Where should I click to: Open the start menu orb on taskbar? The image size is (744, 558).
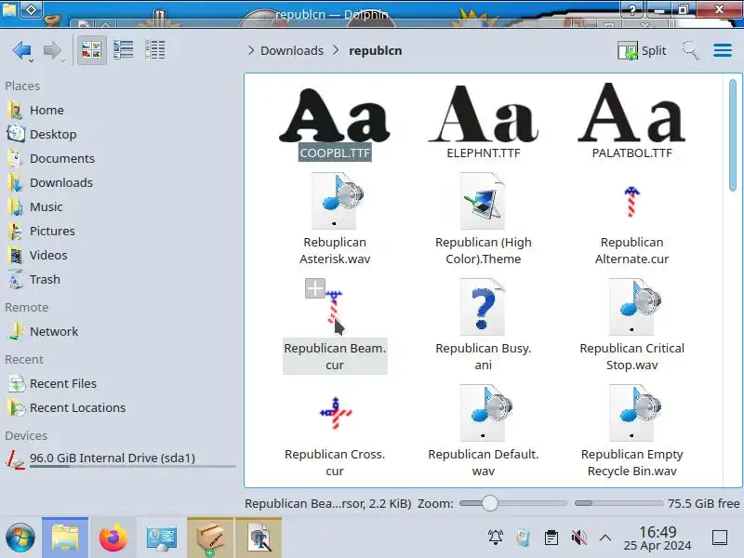pos(20,538)
